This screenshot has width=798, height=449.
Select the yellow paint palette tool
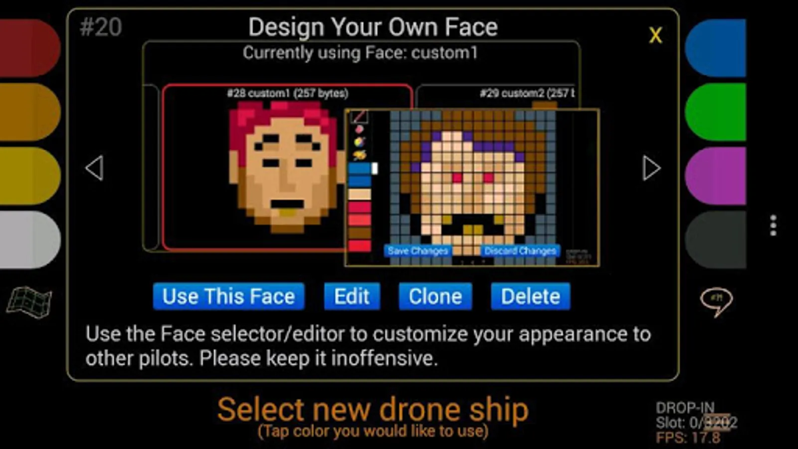click(359, 156)
